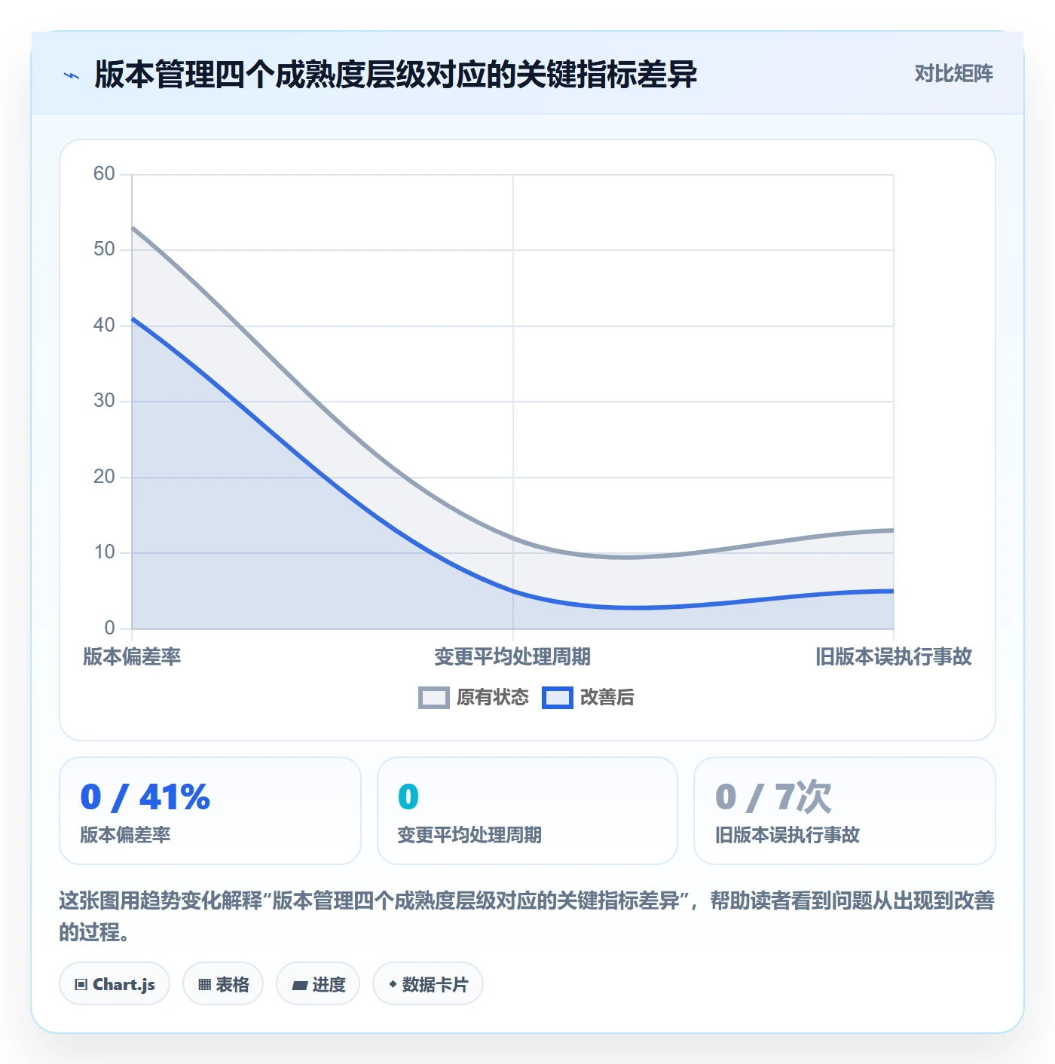Click the 对比矩阵 label in the header
Viewport: 1055px width, 1064px height.
pos(953,74)
